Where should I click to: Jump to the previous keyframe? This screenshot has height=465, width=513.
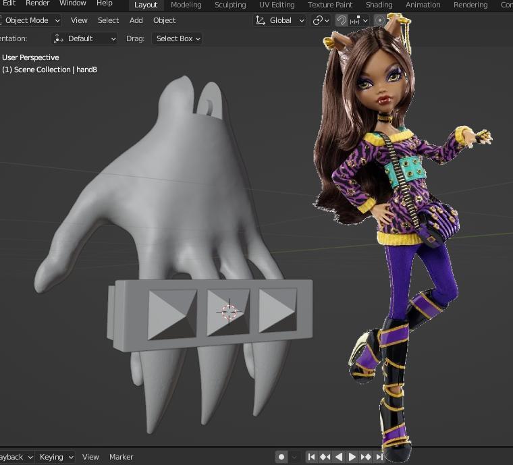point(325,457)
